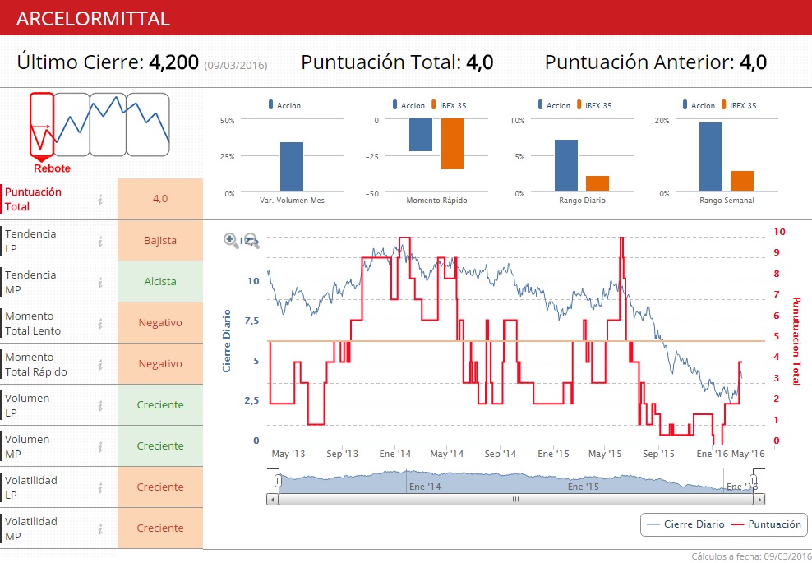Open info icon for Volatilidad LP
The image size is (812, 563).
(x=100, y=487)
